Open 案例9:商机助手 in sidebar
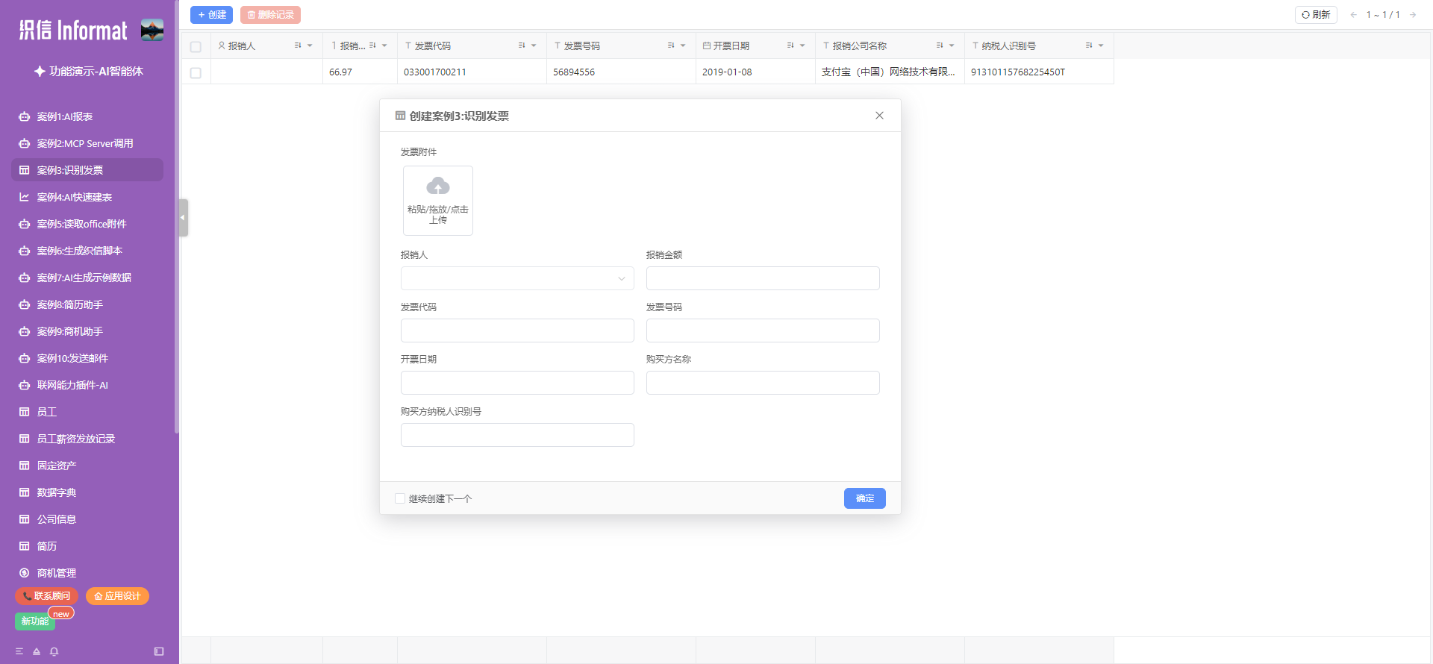 (87, 331)
